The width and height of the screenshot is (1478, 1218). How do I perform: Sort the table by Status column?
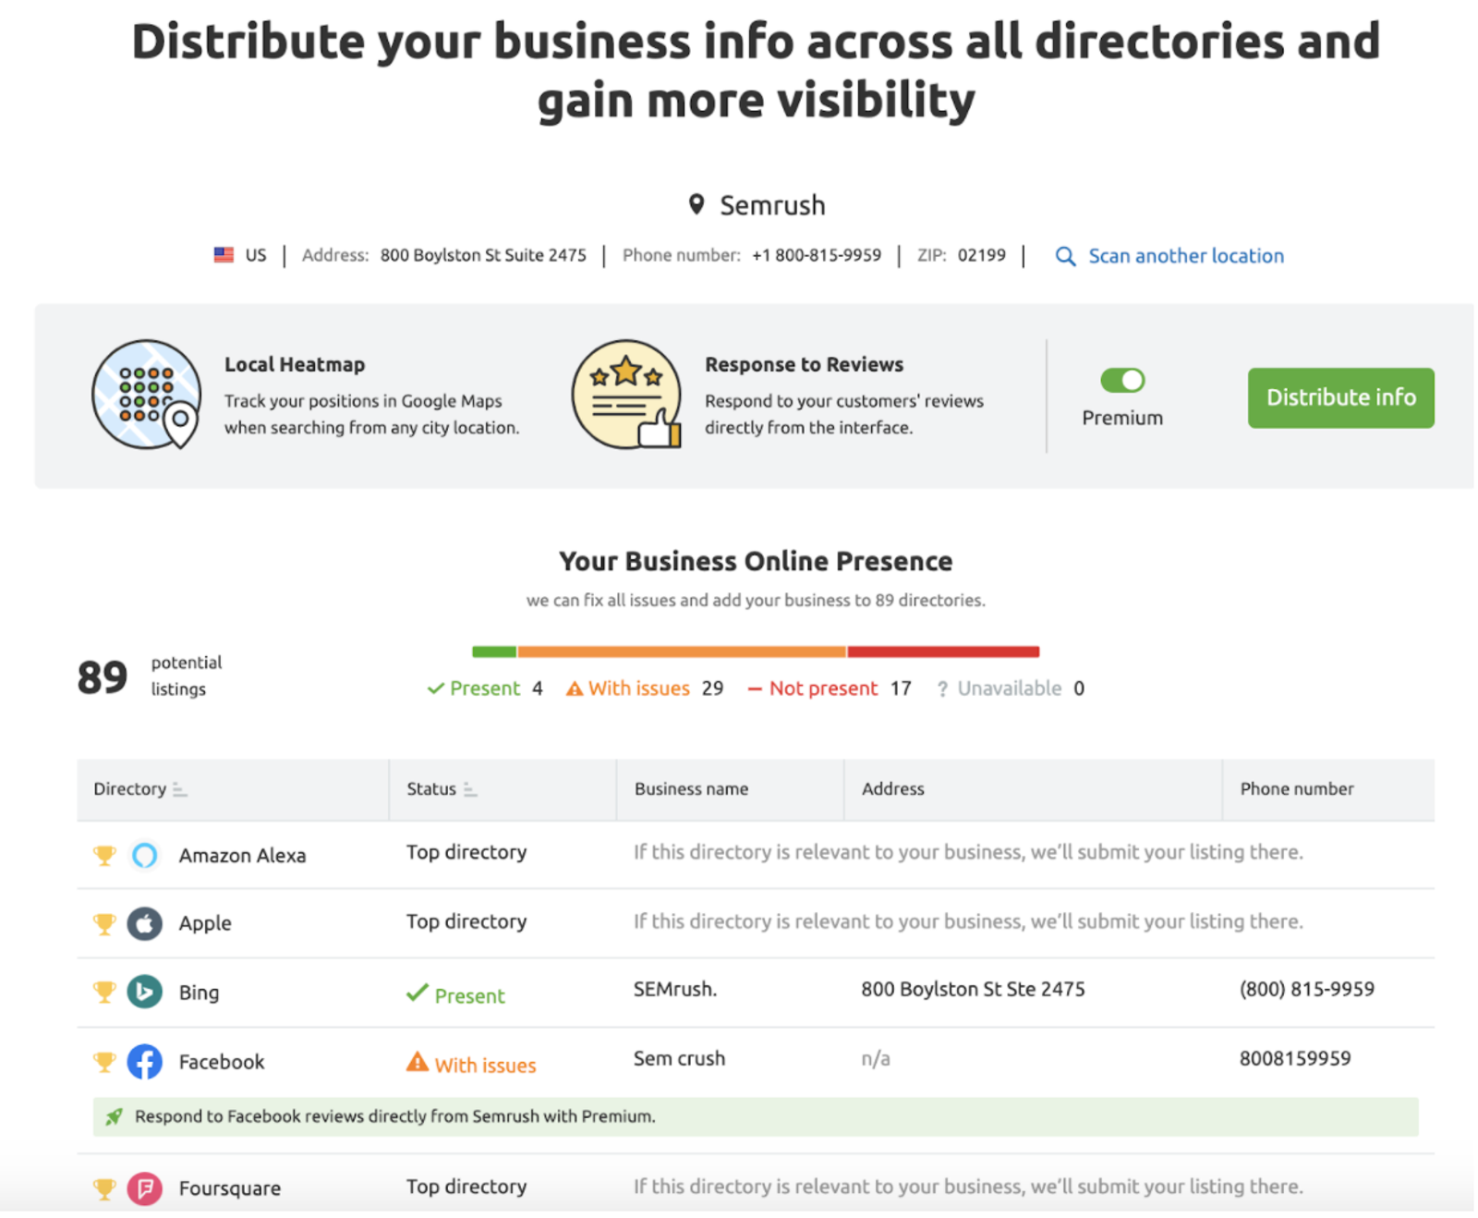click(442, 789)
